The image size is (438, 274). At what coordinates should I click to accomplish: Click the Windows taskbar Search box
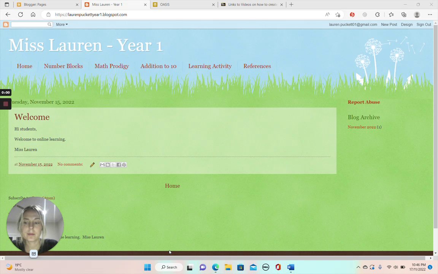pos(169,267)
